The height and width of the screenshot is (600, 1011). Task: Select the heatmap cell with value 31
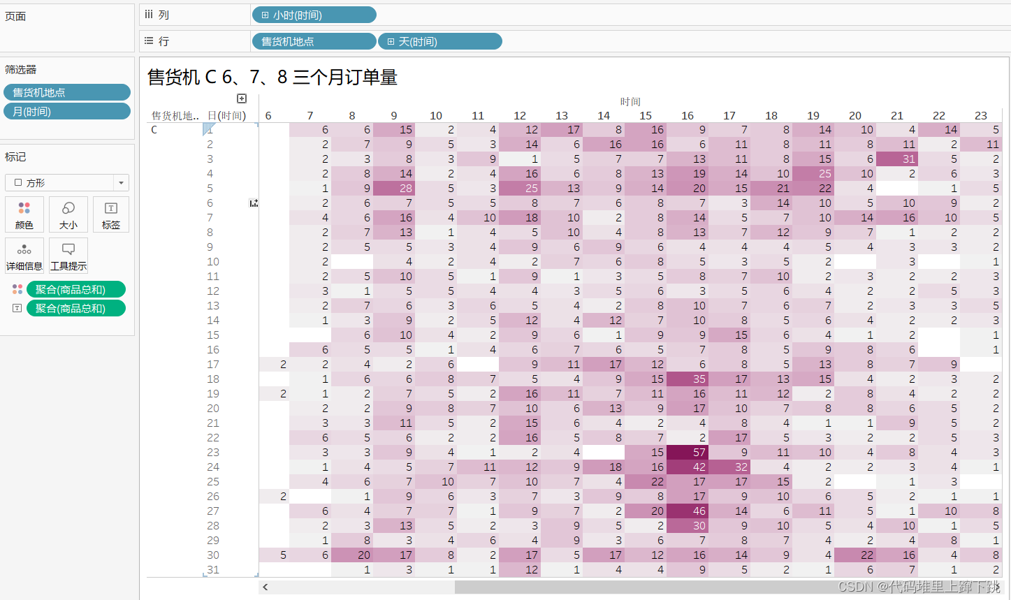point(897,159)
